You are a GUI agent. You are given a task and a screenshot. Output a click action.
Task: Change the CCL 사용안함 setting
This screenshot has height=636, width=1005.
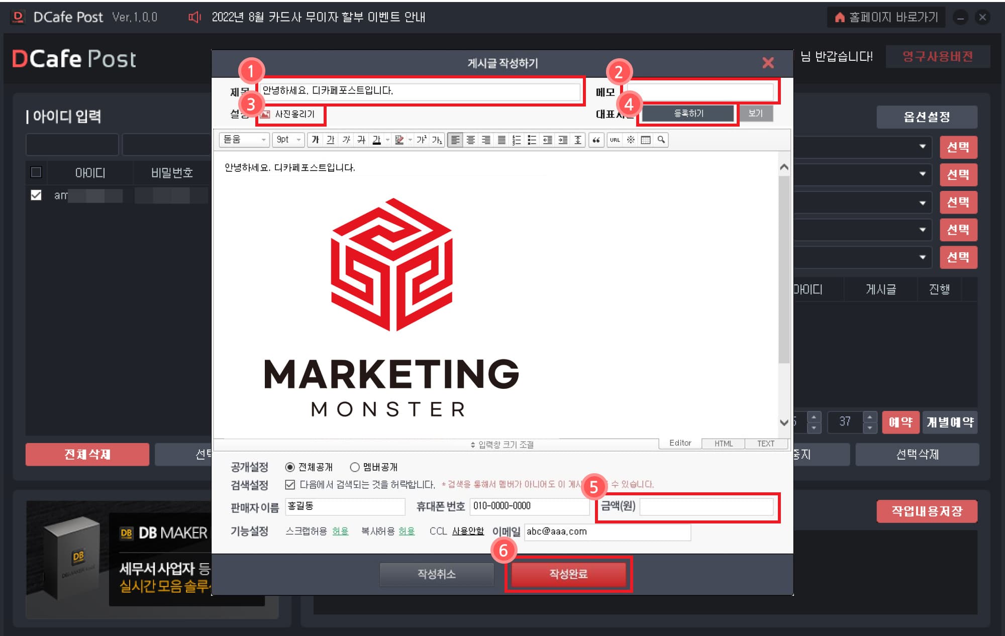(468, 531)
